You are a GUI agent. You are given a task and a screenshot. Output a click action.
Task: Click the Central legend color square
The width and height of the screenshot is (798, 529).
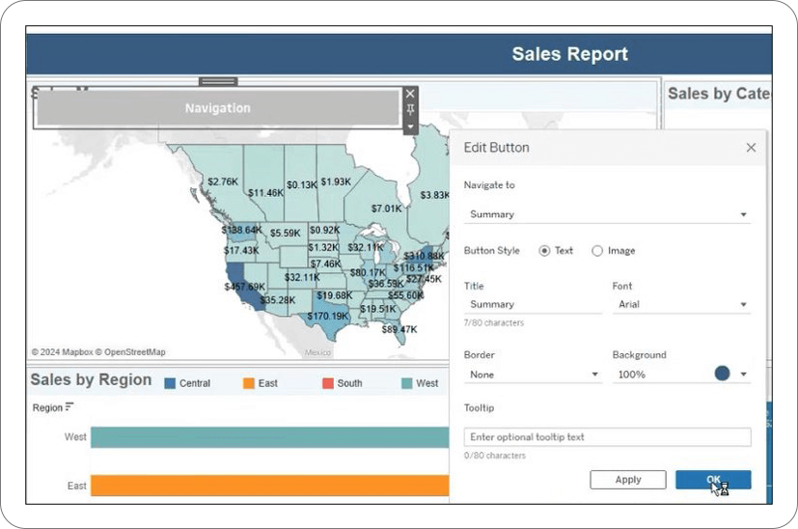pyautogui.click(x=170, y=383)
